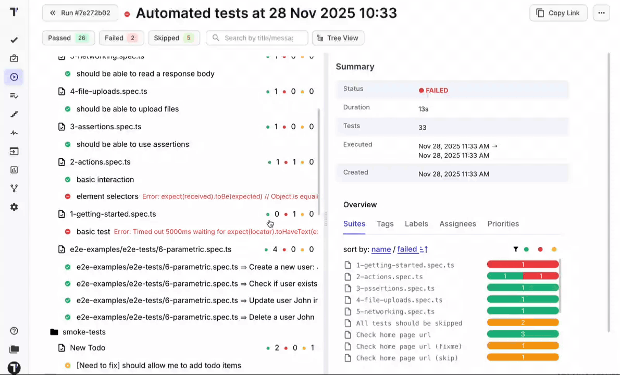Open the Testomat logo home icon
The width and height of the screenshot is (620, 375).
(14, 12)
